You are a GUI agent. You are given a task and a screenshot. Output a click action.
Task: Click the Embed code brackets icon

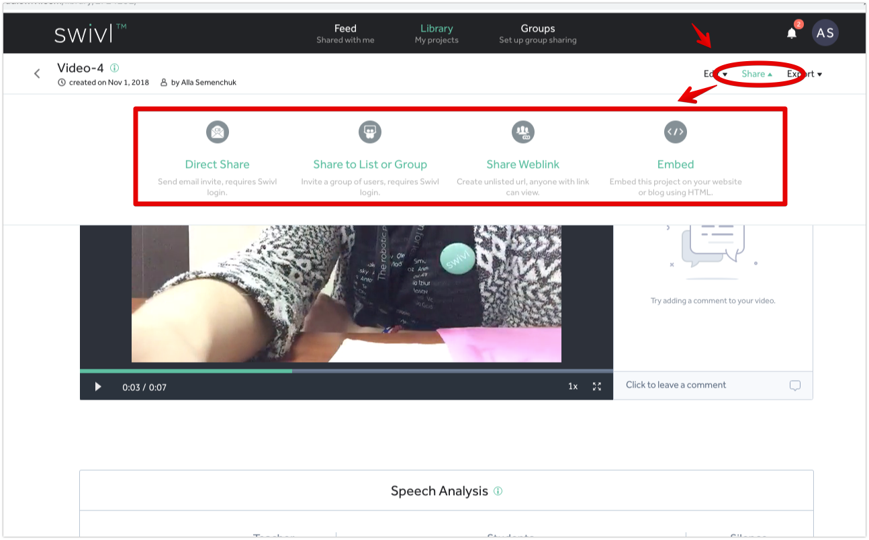(x=675, y=132)
